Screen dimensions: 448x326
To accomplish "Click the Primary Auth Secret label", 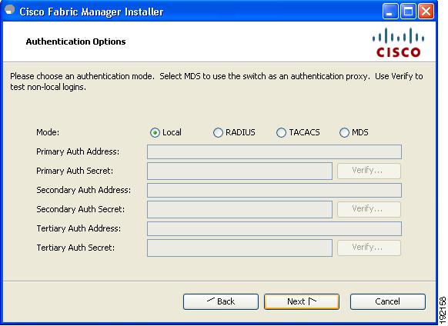I will (75, 171).
